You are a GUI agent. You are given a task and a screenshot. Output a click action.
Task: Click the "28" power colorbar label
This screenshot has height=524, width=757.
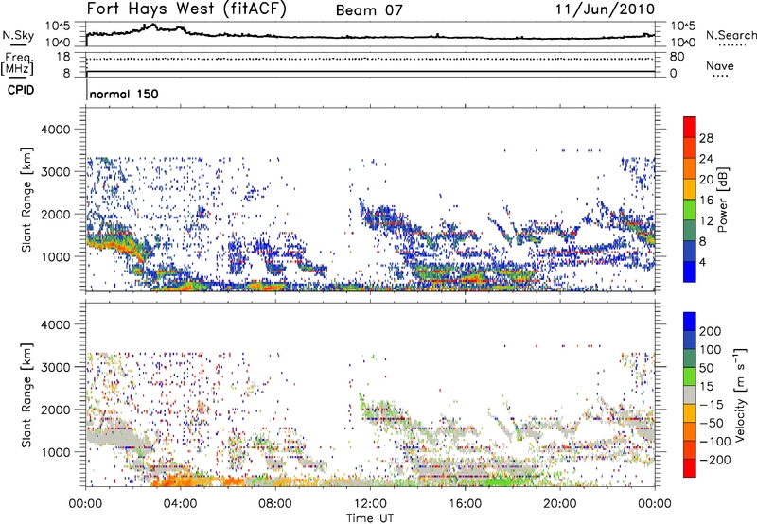[x=706, y=138]
